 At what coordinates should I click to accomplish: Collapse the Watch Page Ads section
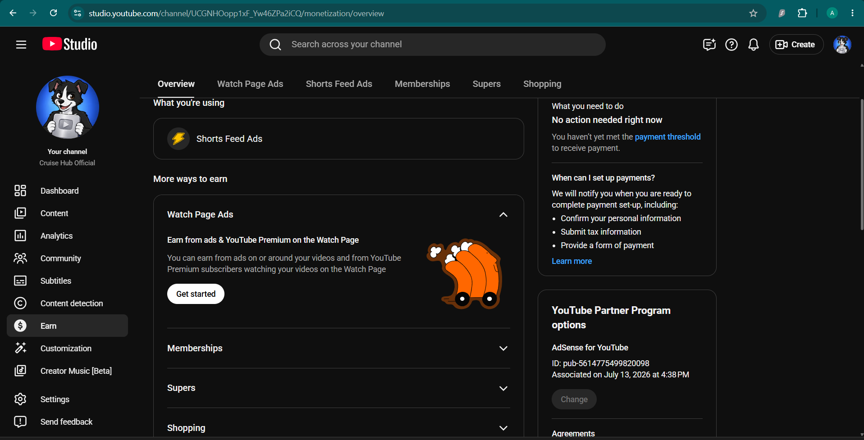point(503,214)
